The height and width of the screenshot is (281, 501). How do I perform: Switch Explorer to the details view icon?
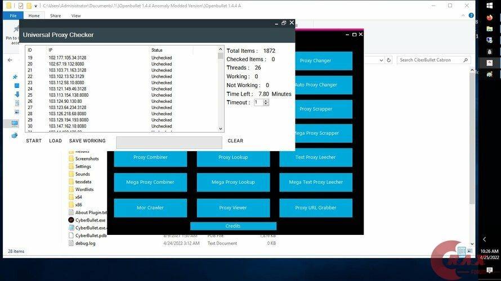462,251
